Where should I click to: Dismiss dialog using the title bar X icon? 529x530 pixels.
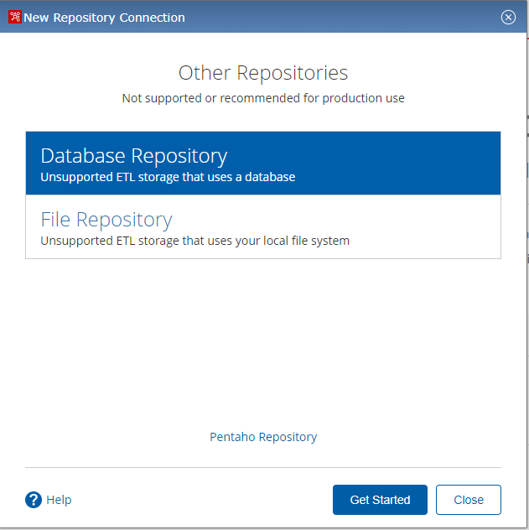click(x=508, y=17)
